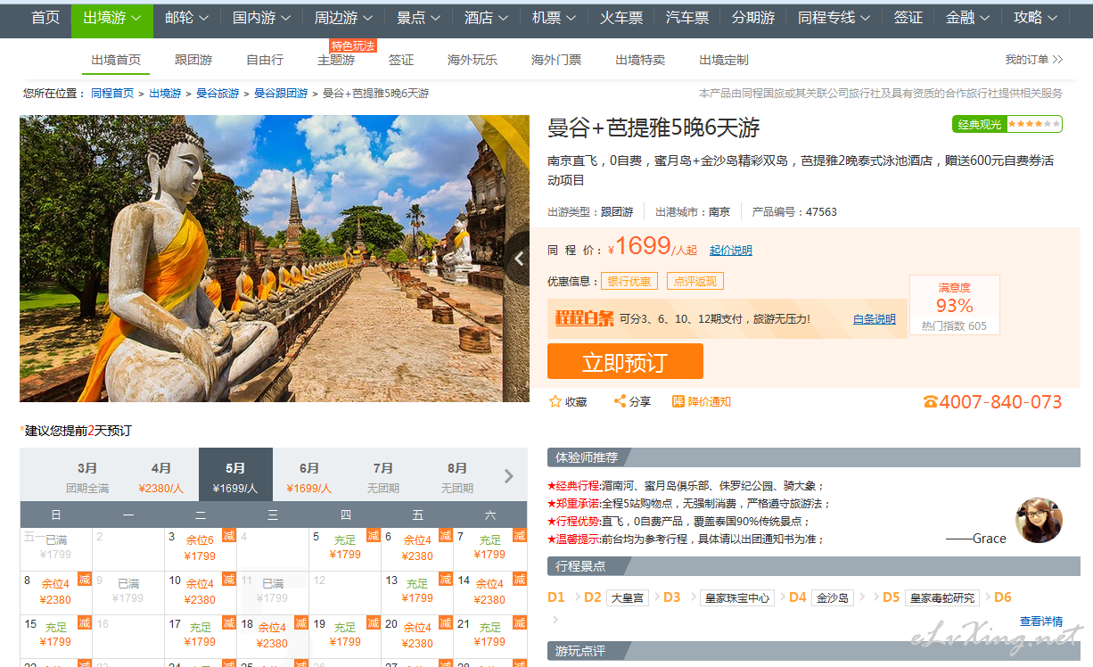This screenshot has height=667, width=1093.
Task: Open the main Buddha statue photo
Action: [x=275, y=259]
